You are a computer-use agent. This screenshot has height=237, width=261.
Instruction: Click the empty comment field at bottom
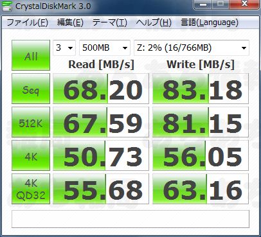(130, 219)
